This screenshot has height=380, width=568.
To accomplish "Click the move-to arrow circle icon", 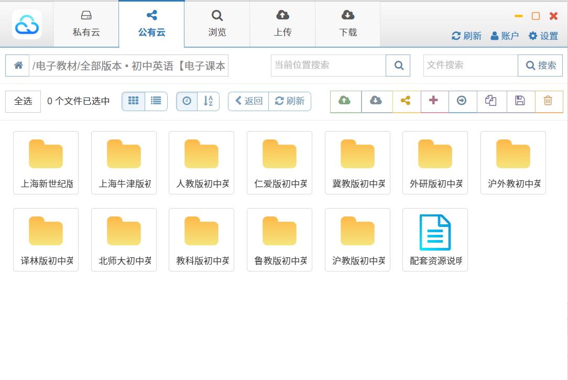I will click(462, 102).
